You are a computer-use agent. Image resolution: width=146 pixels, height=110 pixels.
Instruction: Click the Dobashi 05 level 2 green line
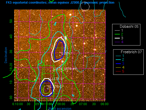click(117, 34)
